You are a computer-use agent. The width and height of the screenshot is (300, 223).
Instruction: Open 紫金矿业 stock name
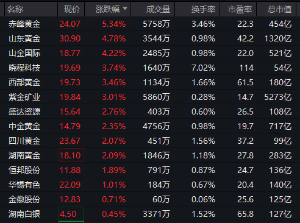24,97
